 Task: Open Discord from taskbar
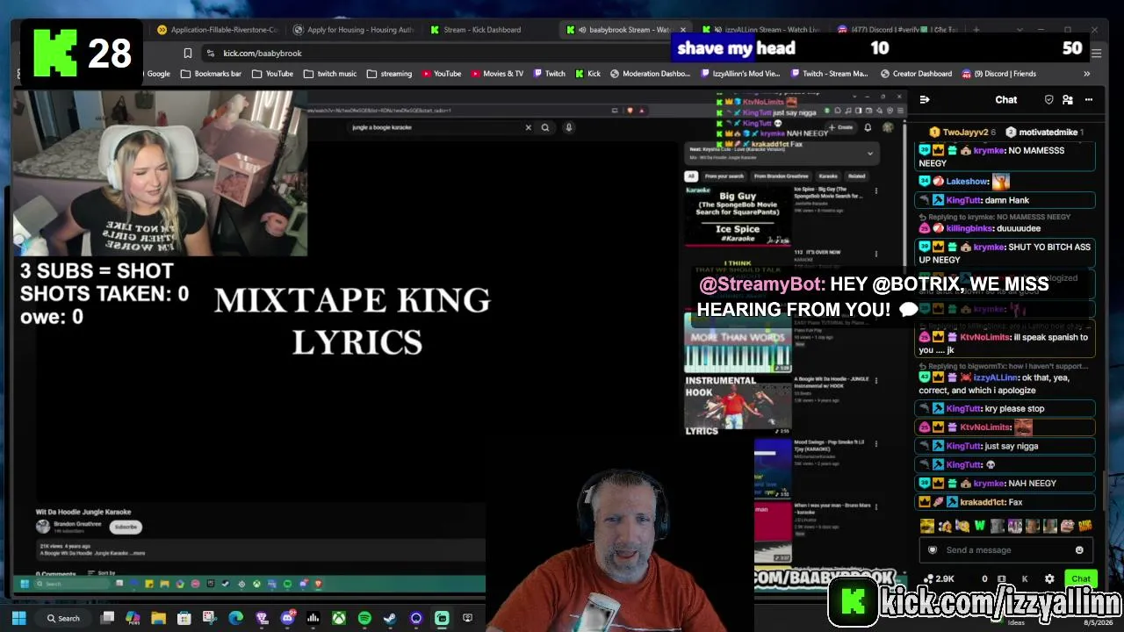click(x=287, y=618)
